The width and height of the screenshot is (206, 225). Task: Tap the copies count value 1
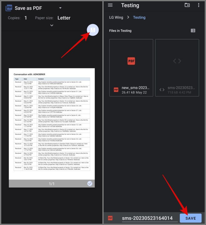[26, 18]
